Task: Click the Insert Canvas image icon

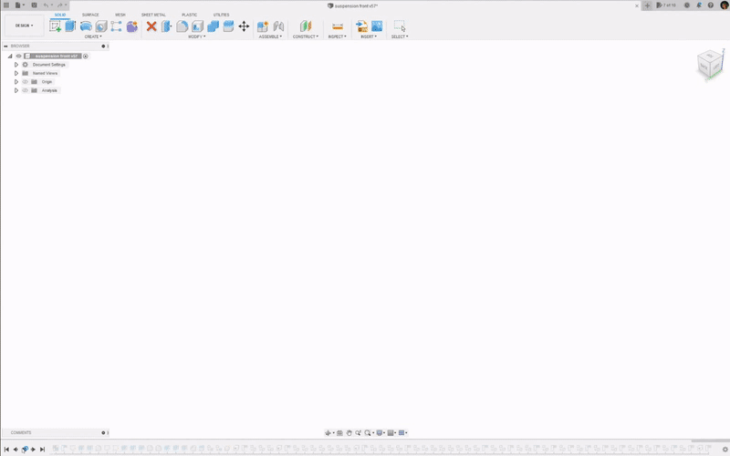Action: coord(377,26)
